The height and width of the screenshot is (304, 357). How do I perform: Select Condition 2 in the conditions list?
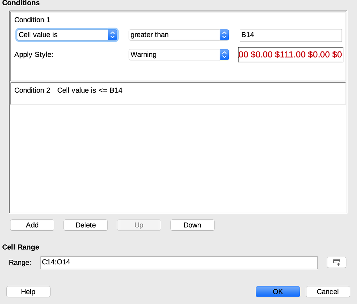[90, 90]
